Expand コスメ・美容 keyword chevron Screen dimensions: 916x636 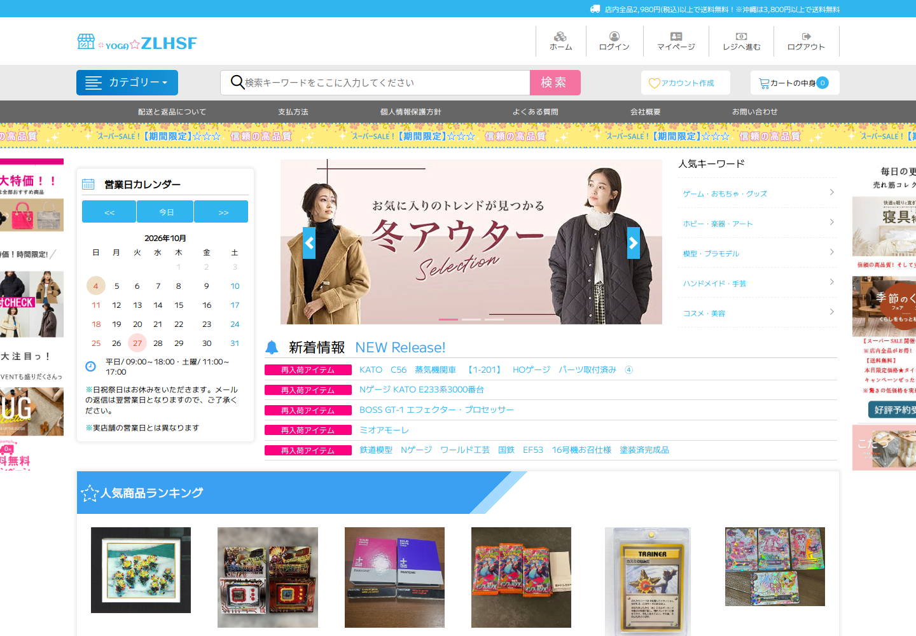click(x=832, y=312)
